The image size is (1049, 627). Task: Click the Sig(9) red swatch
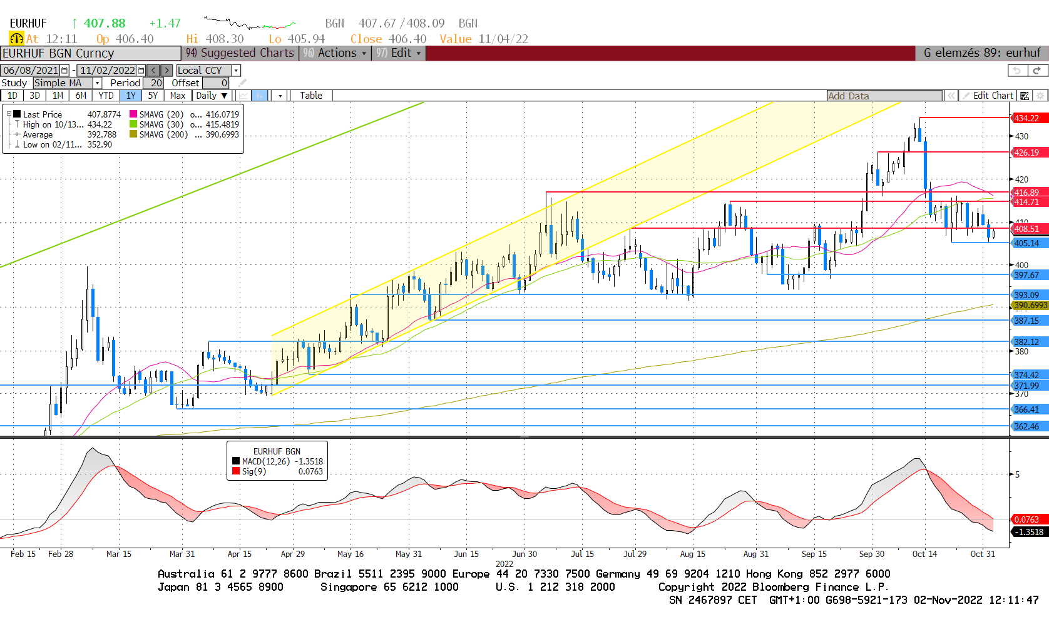[x=236, y=471]
